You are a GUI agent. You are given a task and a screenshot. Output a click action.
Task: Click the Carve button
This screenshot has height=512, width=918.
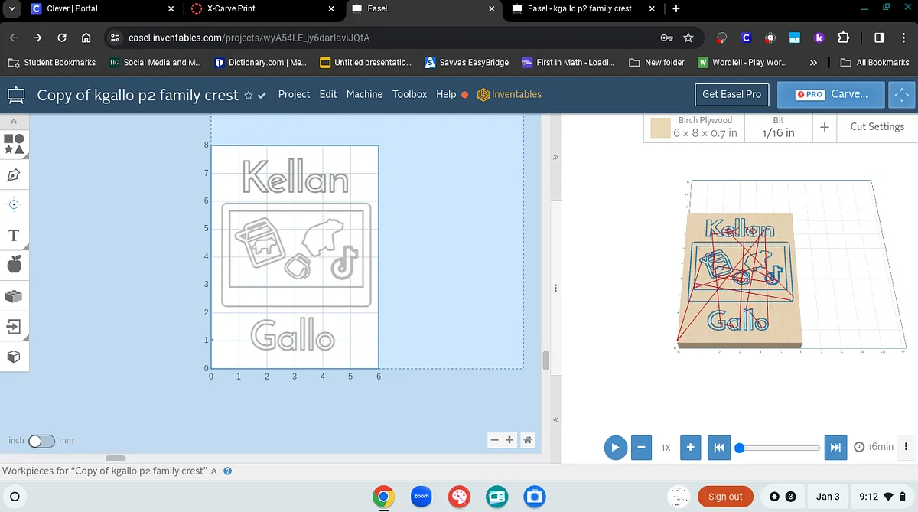[x=831, y=94]
